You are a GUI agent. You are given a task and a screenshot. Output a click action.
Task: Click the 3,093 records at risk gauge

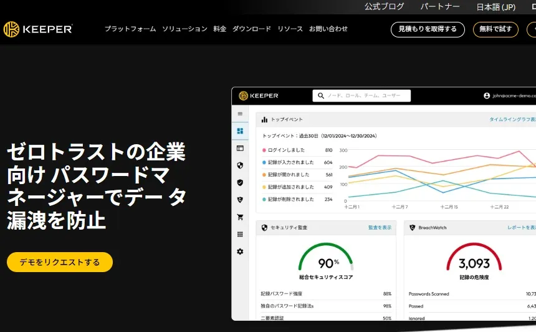pyautogui.click(x=474, y=257)
